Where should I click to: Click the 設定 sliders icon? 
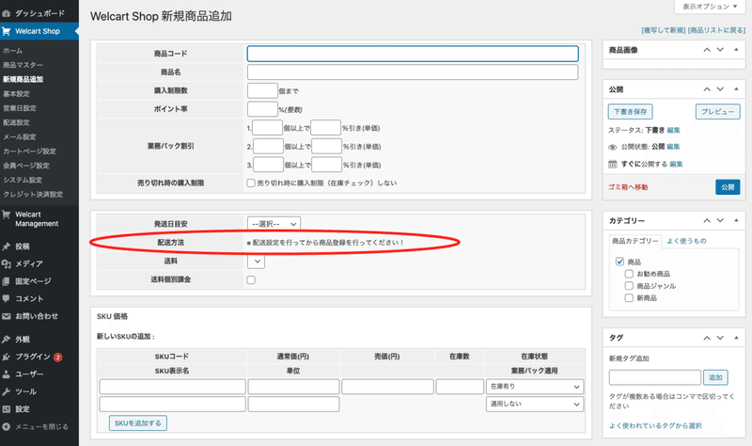[x=7, y=409]
